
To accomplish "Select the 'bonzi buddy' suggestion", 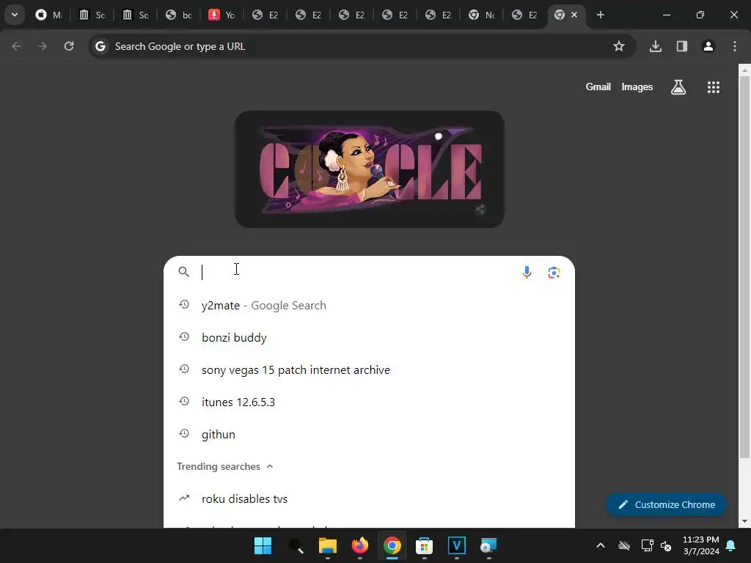I will click(370, 337).
